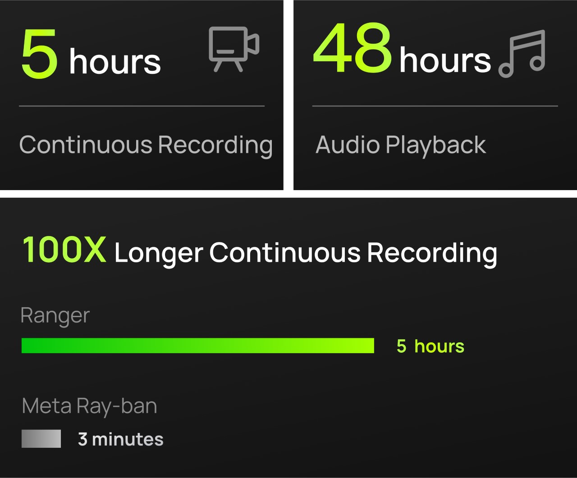This screenshot has height=478, width=577.
Task: Click the 3 minutes label
Action: 120,439
